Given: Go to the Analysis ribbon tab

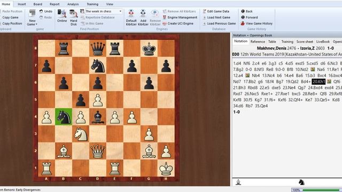Looking at the screenshot, I should pos(73,4).
